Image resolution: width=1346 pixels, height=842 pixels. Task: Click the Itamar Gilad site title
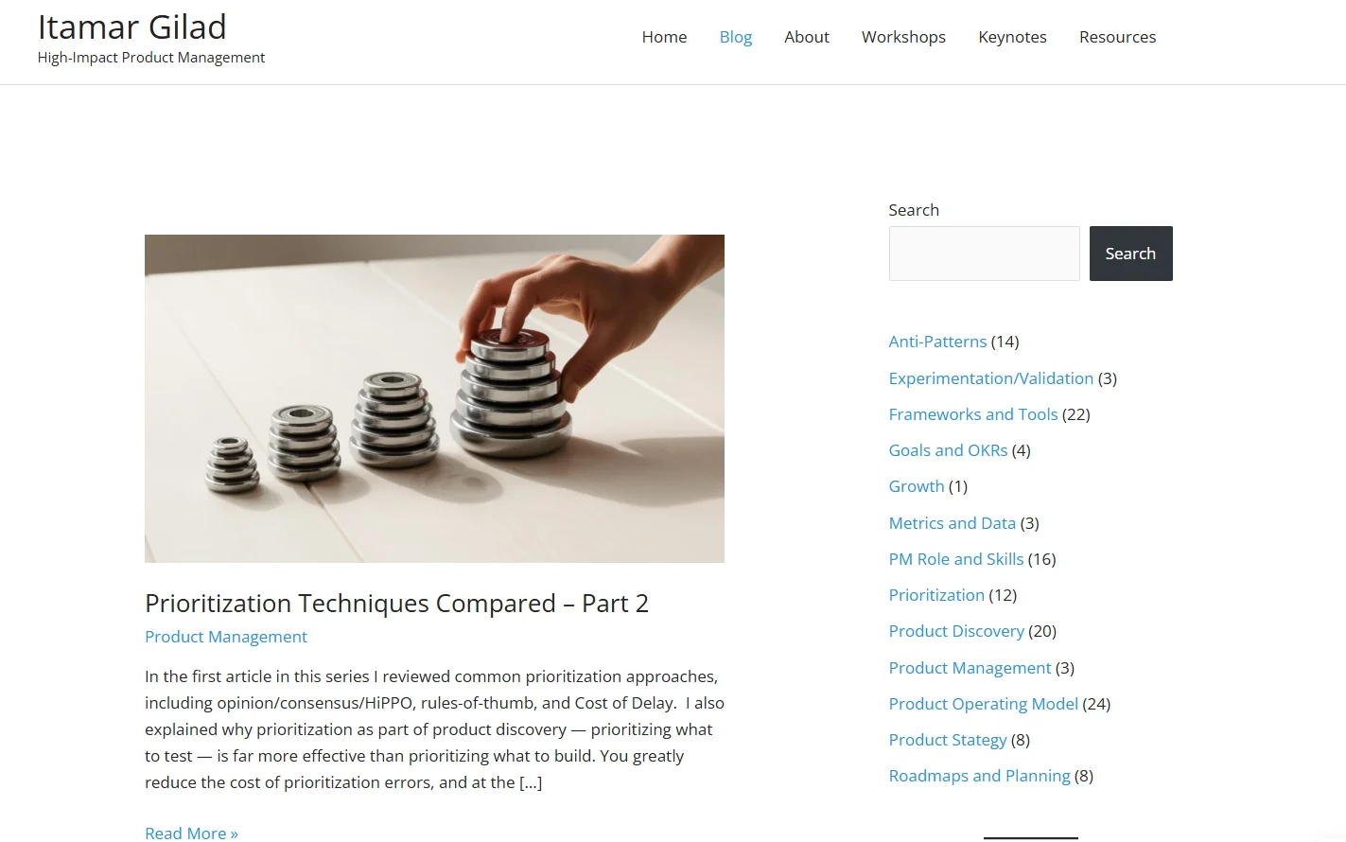click(x=132, y=27)
